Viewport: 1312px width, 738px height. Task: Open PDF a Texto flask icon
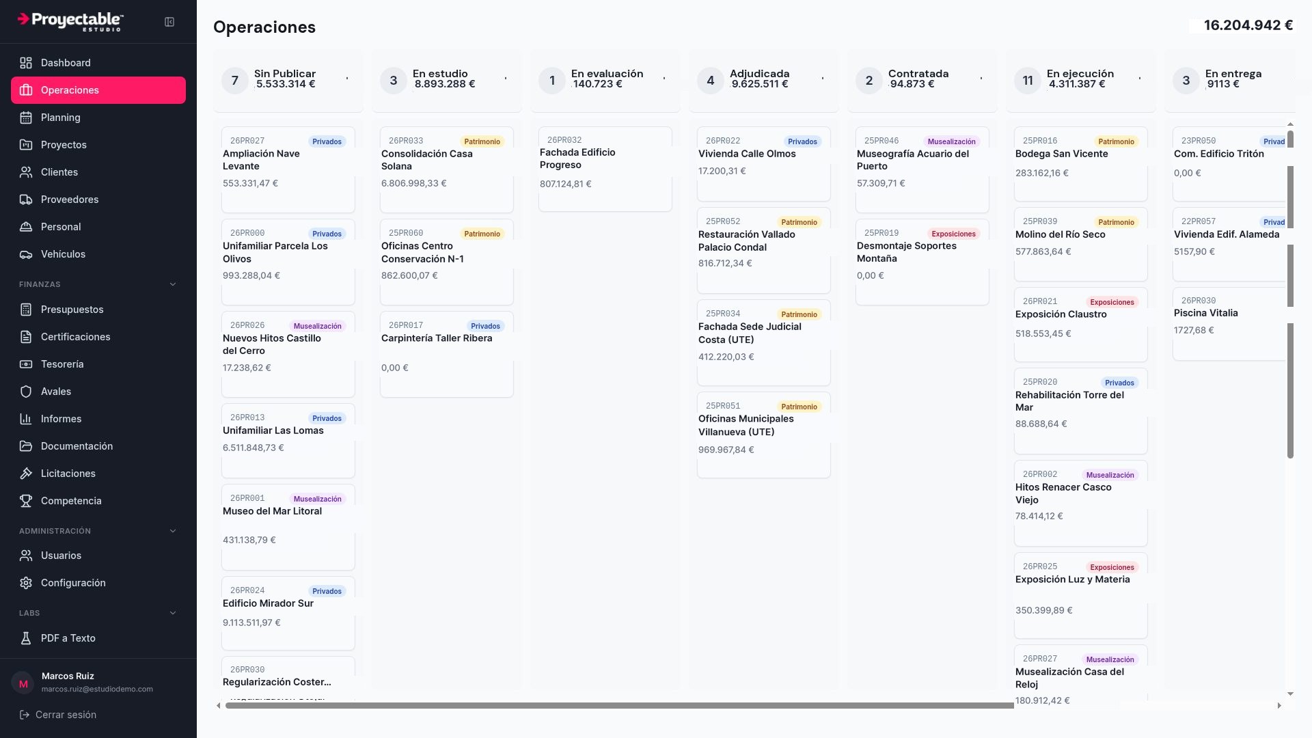point(26,638)
